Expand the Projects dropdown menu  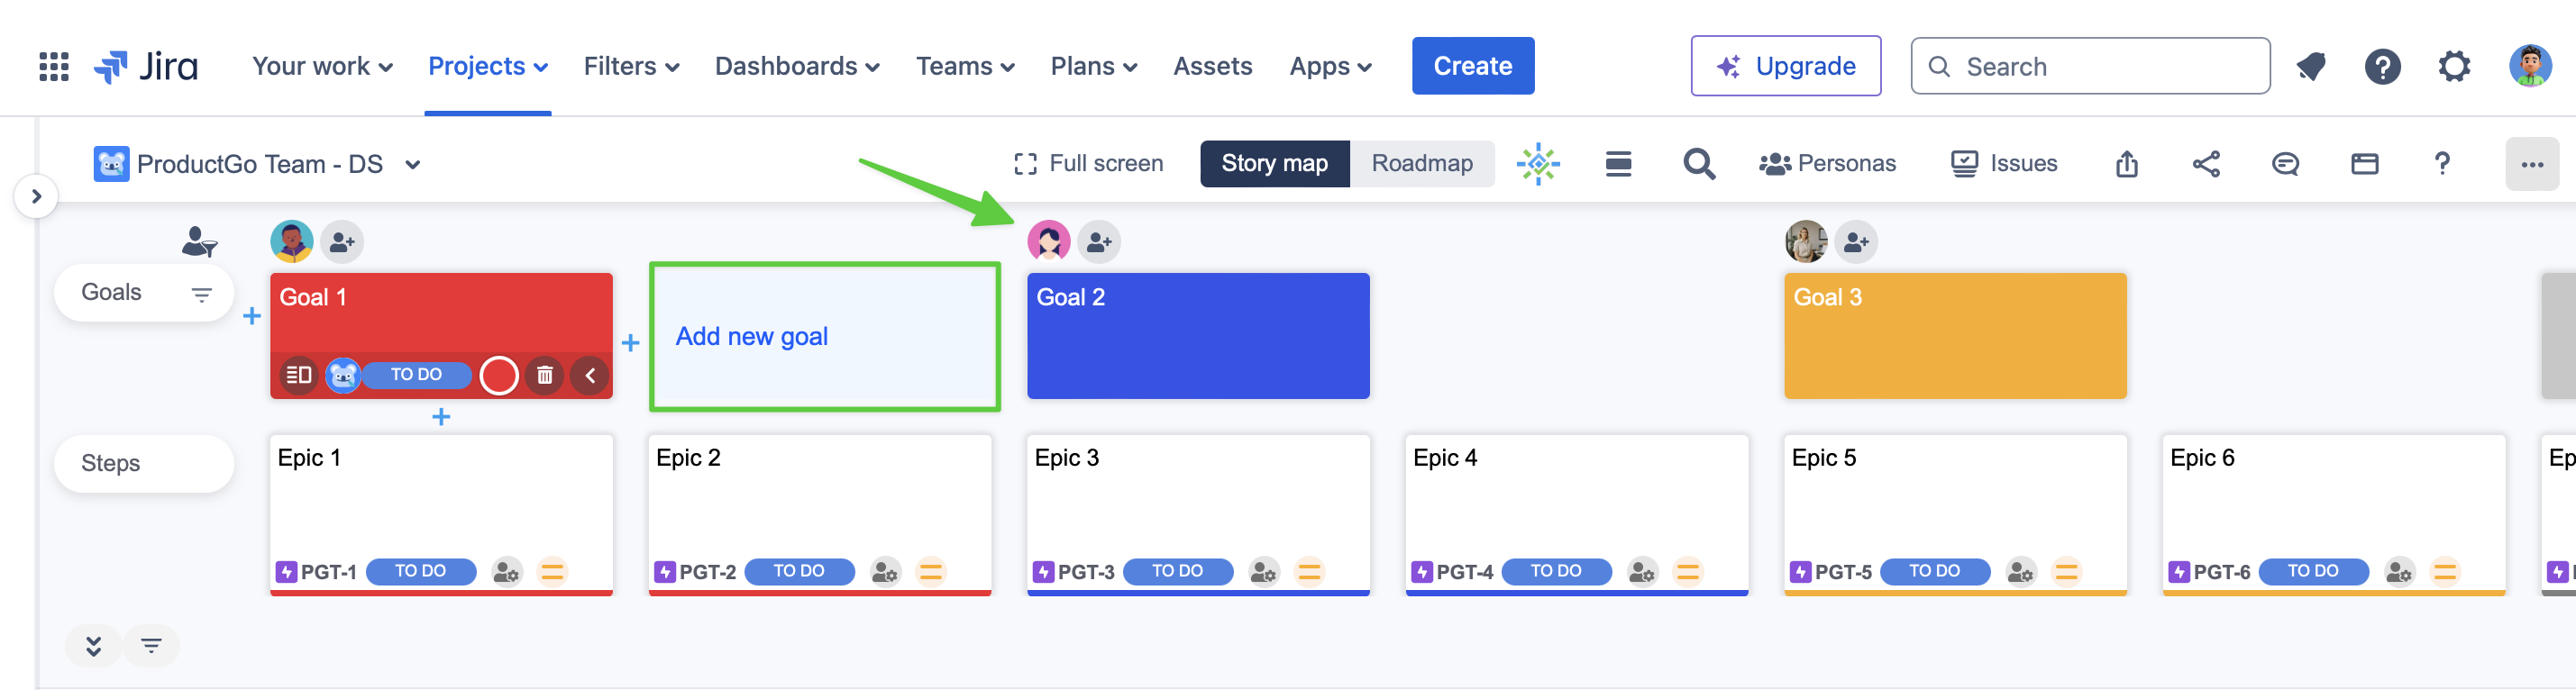pos(488,67)
